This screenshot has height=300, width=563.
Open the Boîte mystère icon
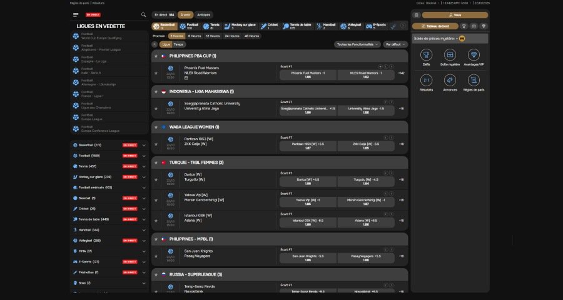[450, 55]
